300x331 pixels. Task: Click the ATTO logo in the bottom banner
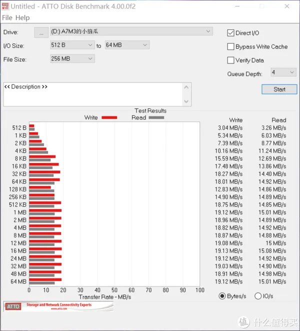point(13,306)
